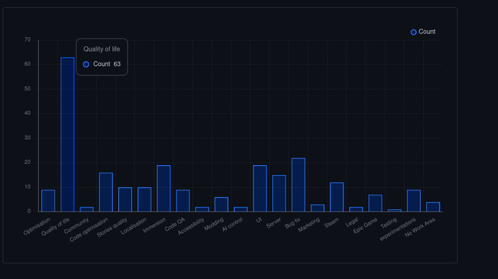
Task: Select the Modding bar
Action: pos(221,204)
